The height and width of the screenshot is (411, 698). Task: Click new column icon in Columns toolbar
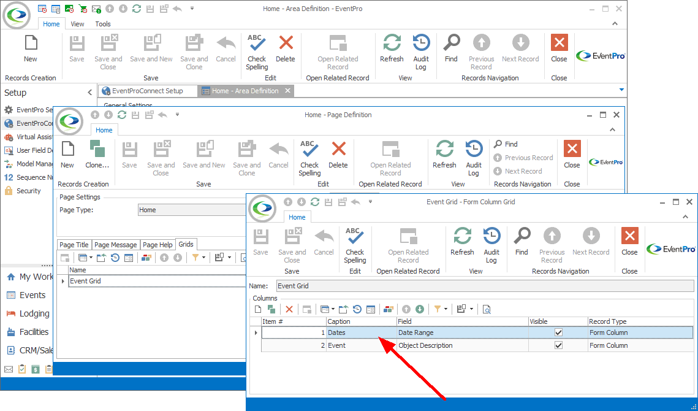tap(258, 309)
